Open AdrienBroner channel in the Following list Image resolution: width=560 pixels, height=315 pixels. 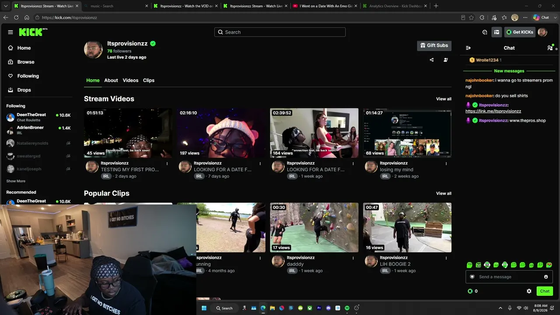click(38, 130)
